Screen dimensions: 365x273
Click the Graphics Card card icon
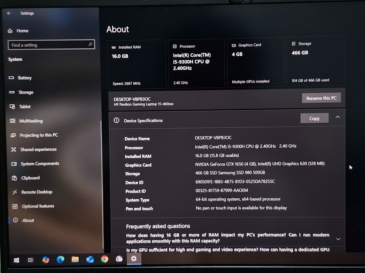pyautogui.click(x=234, y=45)
